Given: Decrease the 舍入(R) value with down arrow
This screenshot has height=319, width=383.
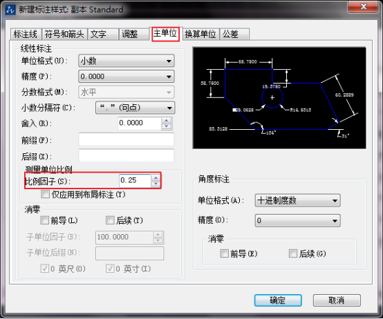Looking at the screenshot, I should (x=167, y=126).
